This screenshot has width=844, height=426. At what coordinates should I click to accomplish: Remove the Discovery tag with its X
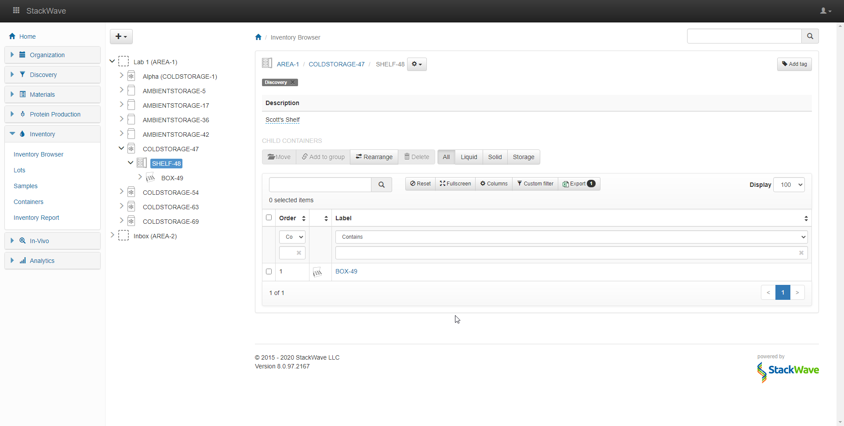click(x=293, y=83)
